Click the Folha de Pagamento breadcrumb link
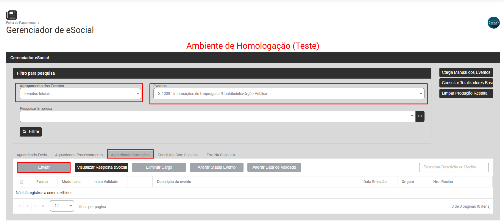 click(x=21, y=23)
